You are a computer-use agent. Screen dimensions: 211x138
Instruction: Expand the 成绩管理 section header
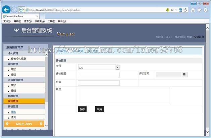(x=24, y=96)
